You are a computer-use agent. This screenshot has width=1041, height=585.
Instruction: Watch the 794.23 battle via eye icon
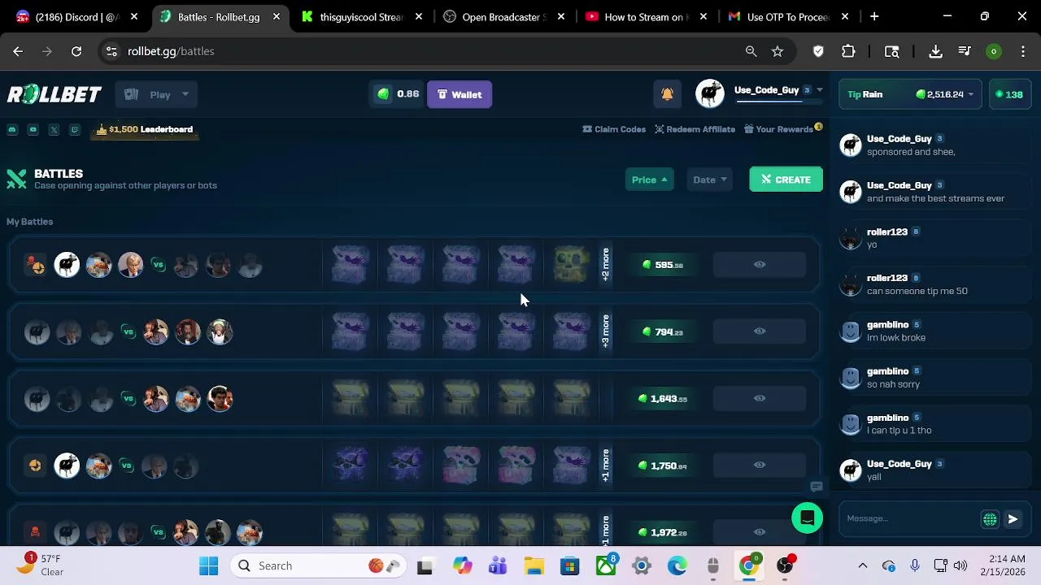(x=760, y=331)
